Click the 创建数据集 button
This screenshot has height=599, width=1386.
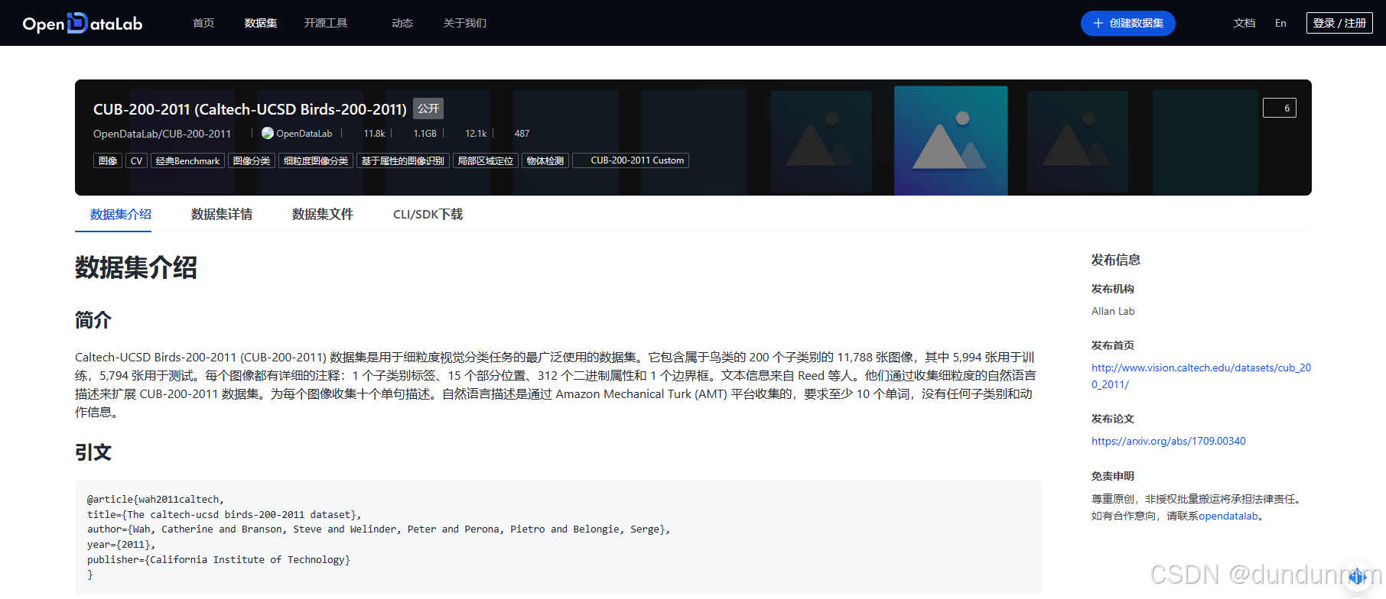coord(1128,23)
